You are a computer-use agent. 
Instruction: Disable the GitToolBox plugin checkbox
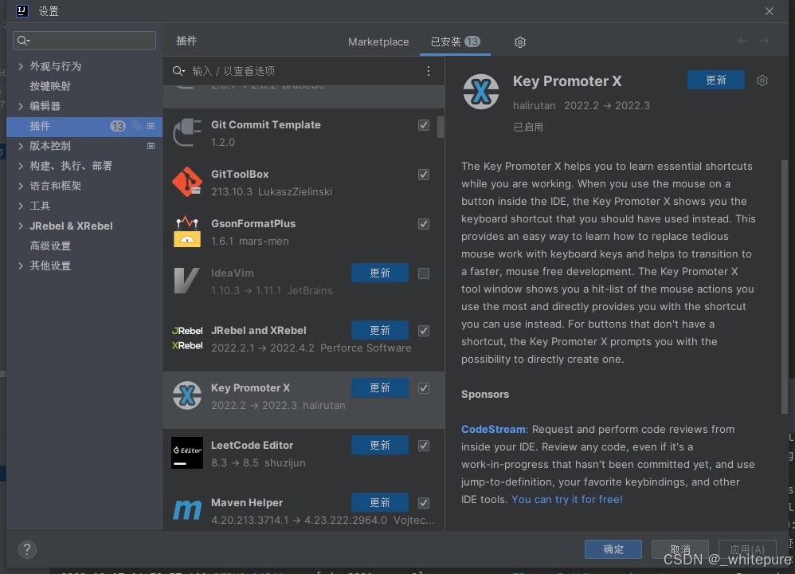[x=424, y=175]
